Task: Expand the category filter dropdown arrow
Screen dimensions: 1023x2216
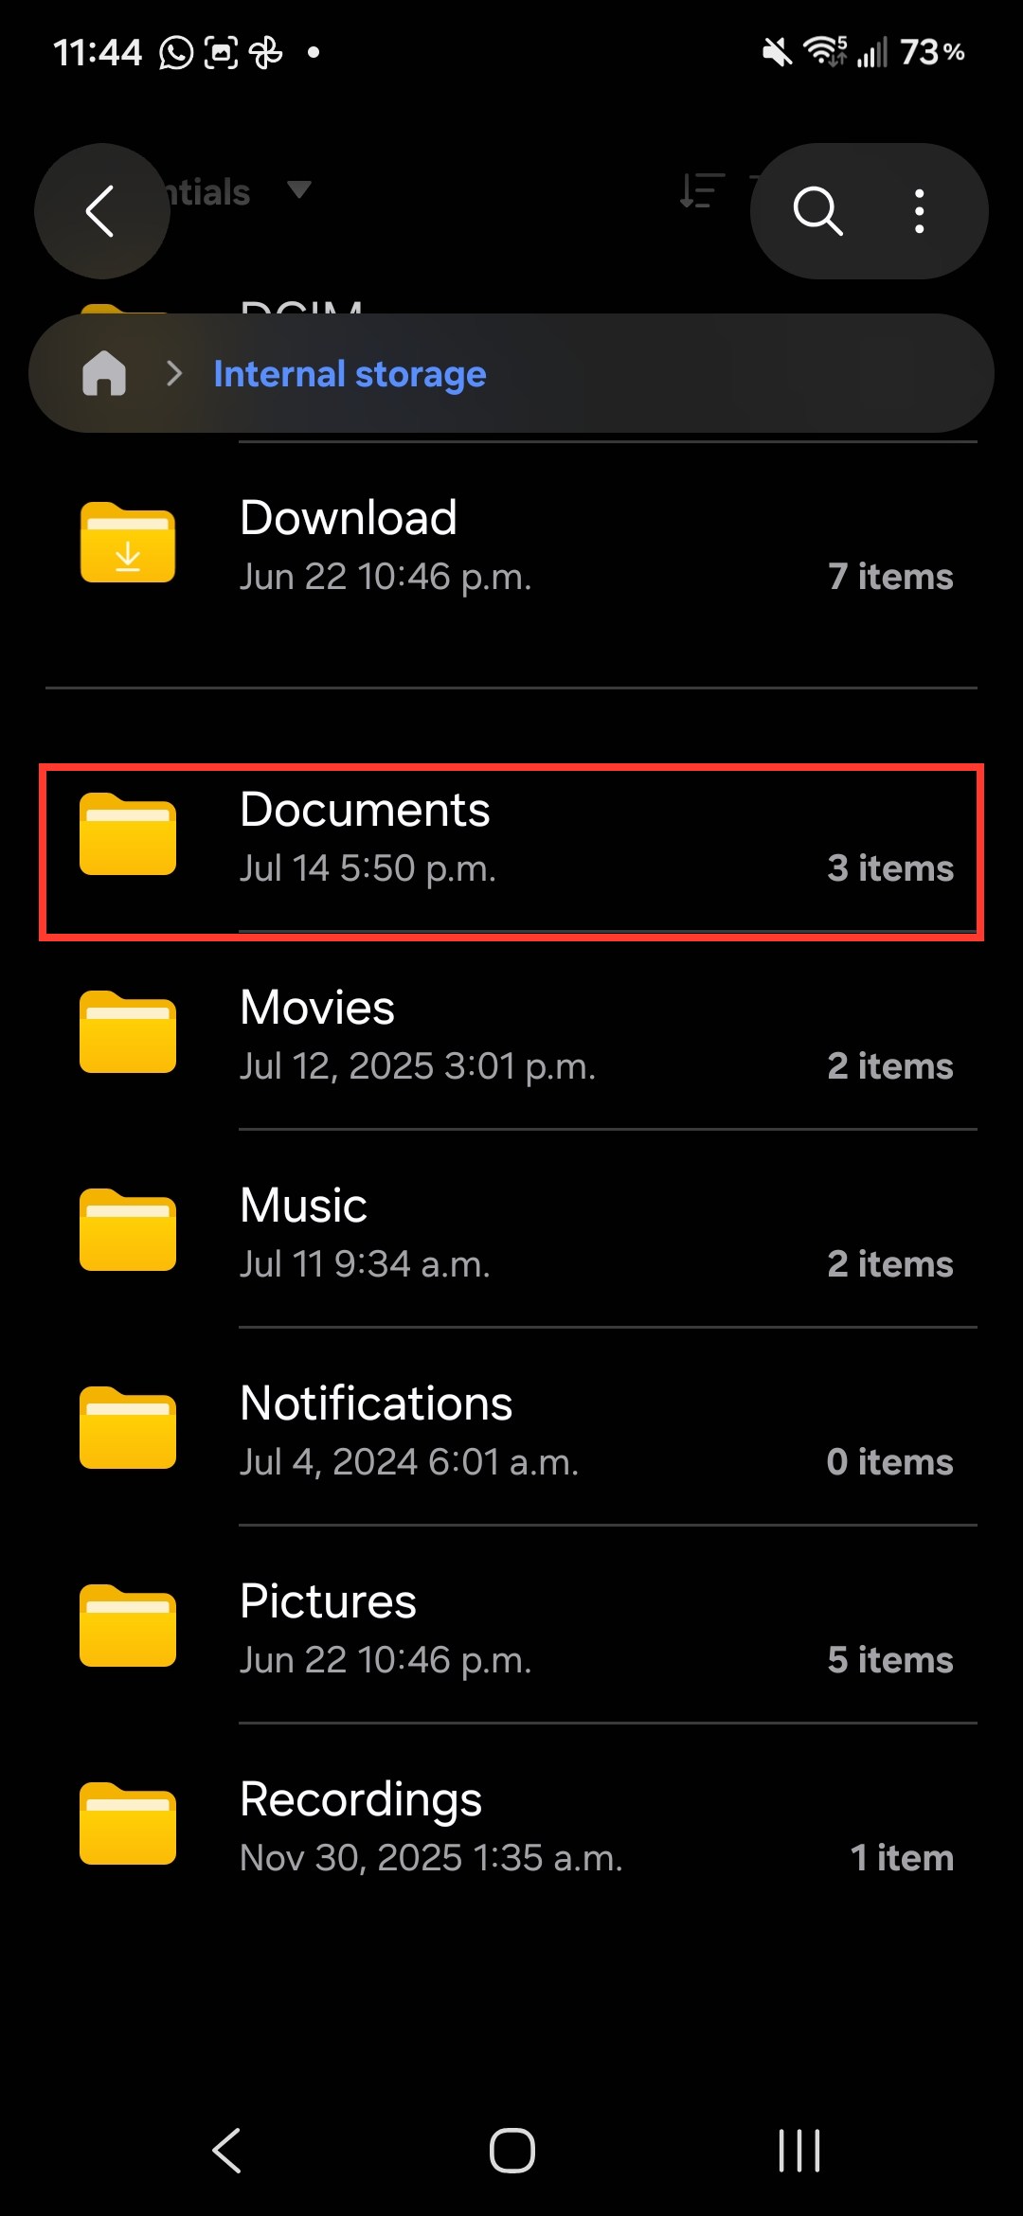Action: pyautogui.click(x=299, y=190)
